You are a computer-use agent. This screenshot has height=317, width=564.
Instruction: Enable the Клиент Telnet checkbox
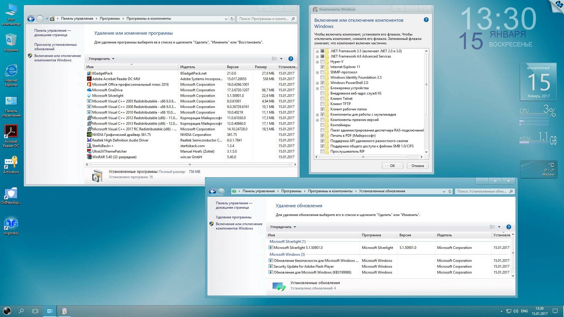click(x=322, y=99)
